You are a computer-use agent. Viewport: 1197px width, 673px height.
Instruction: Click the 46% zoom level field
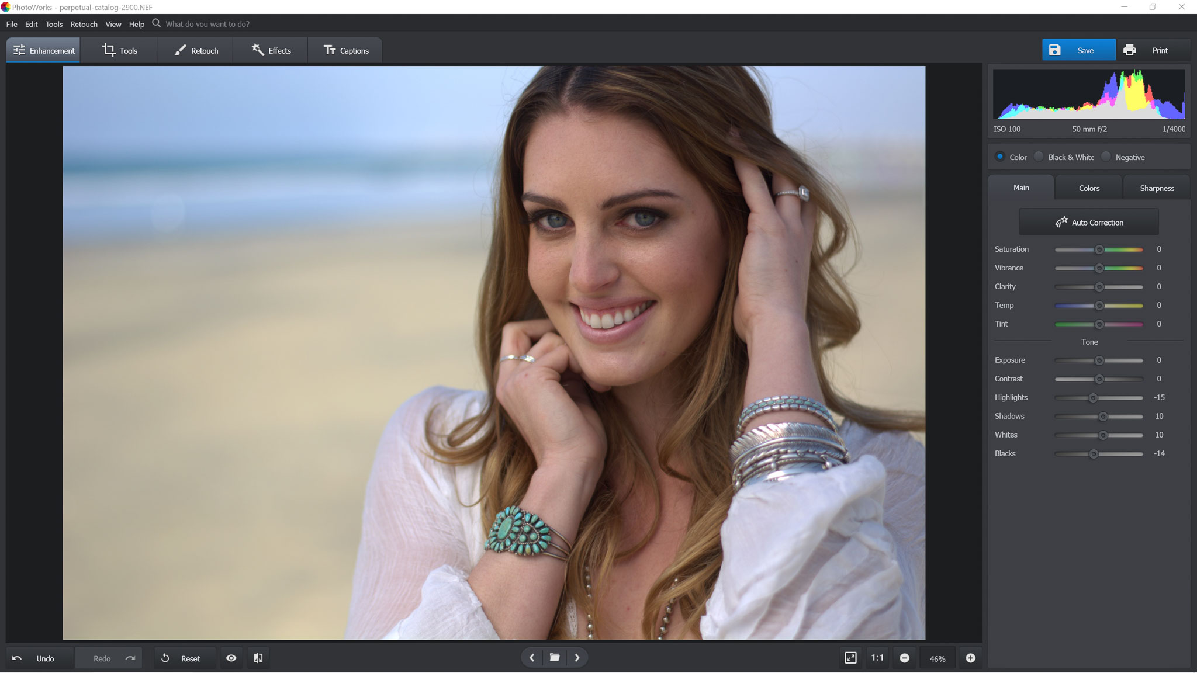point(937,658)
